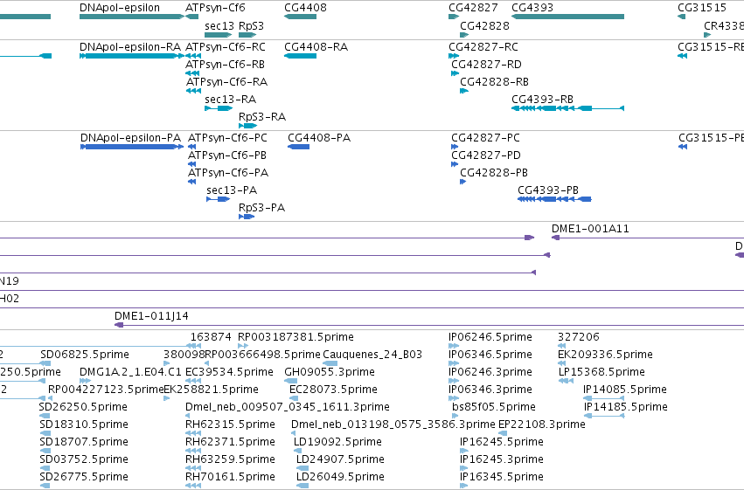Open EST DMG1A.2_1.E04.C1
744x490 pixels.
tap(130, 372)
